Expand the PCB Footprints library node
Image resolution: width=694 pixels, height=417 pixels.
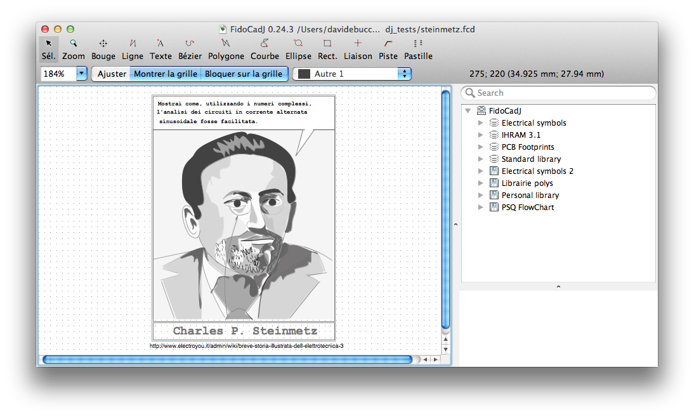[481, 147]
